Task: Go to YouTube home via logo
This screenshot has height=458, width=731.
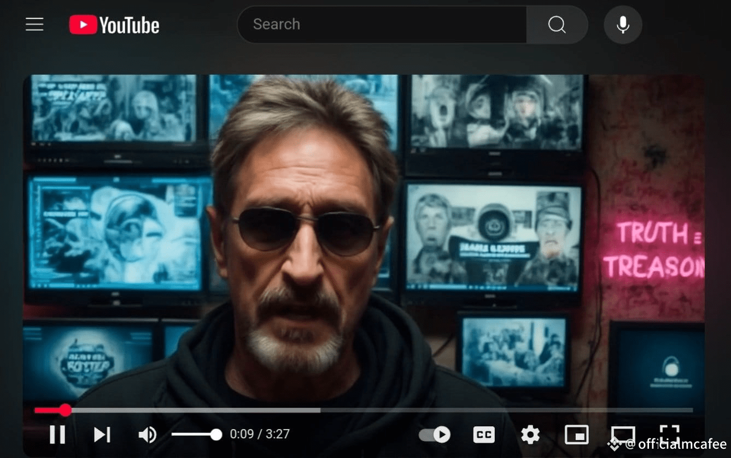Action: [114, 25]
